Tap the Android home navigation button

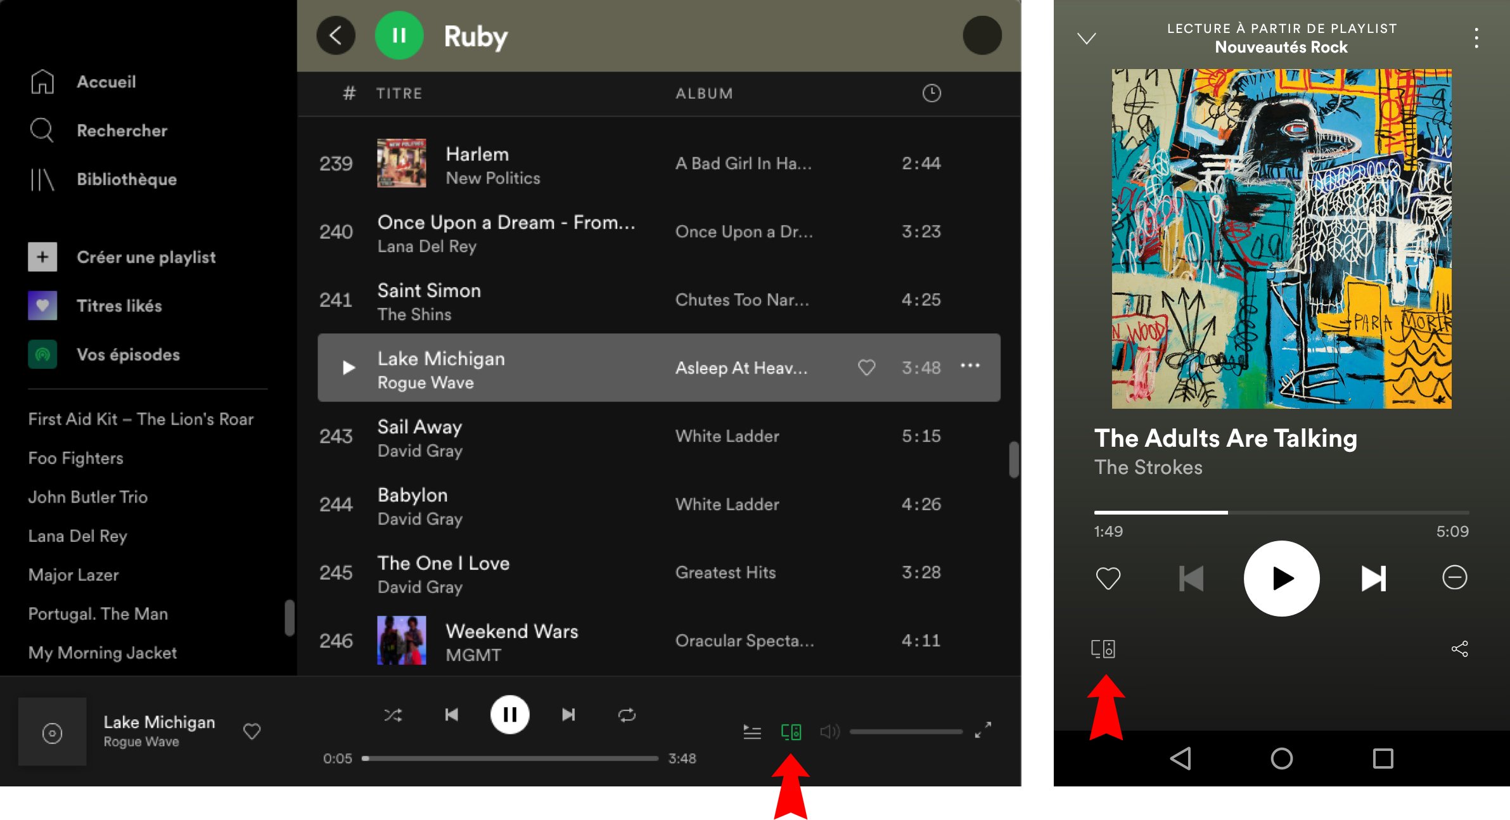coord(1281,758)
